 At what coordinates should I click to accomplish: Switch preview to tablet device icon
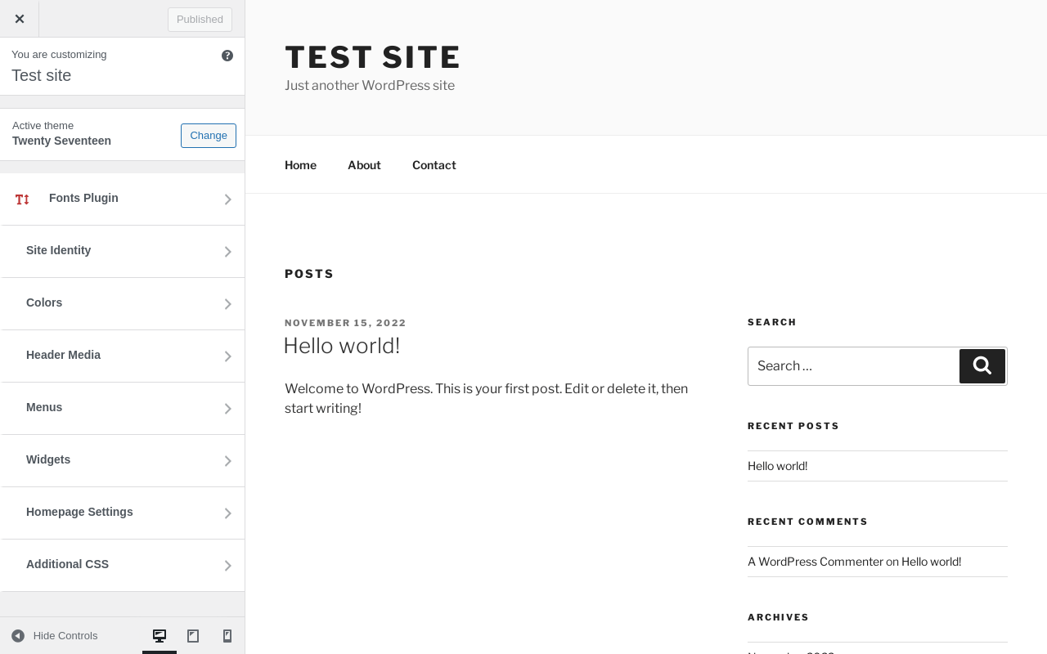pyautogui.click(x=193, y=636)
